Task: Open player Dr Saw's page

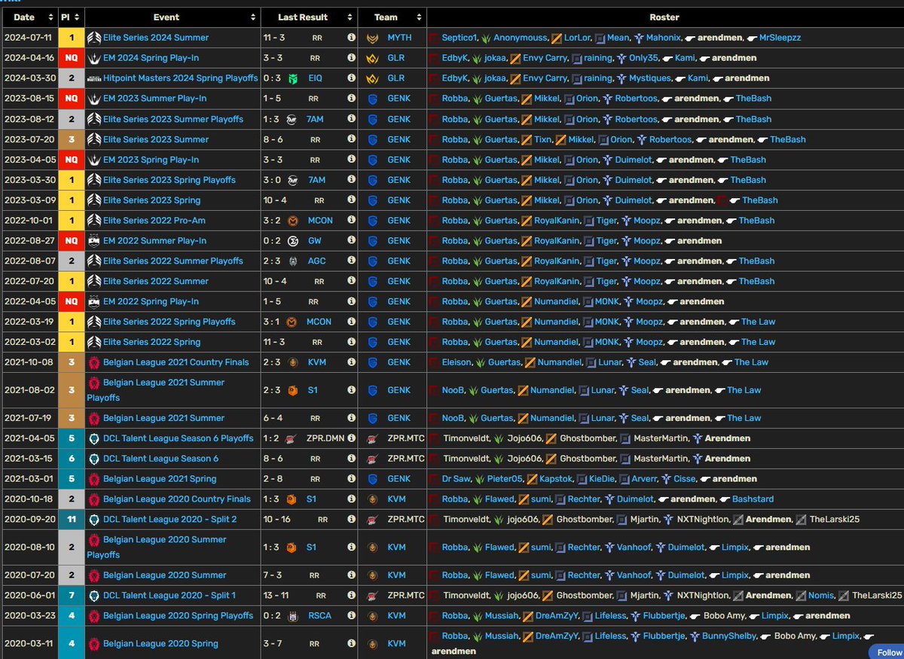Action: pos(457,479)
